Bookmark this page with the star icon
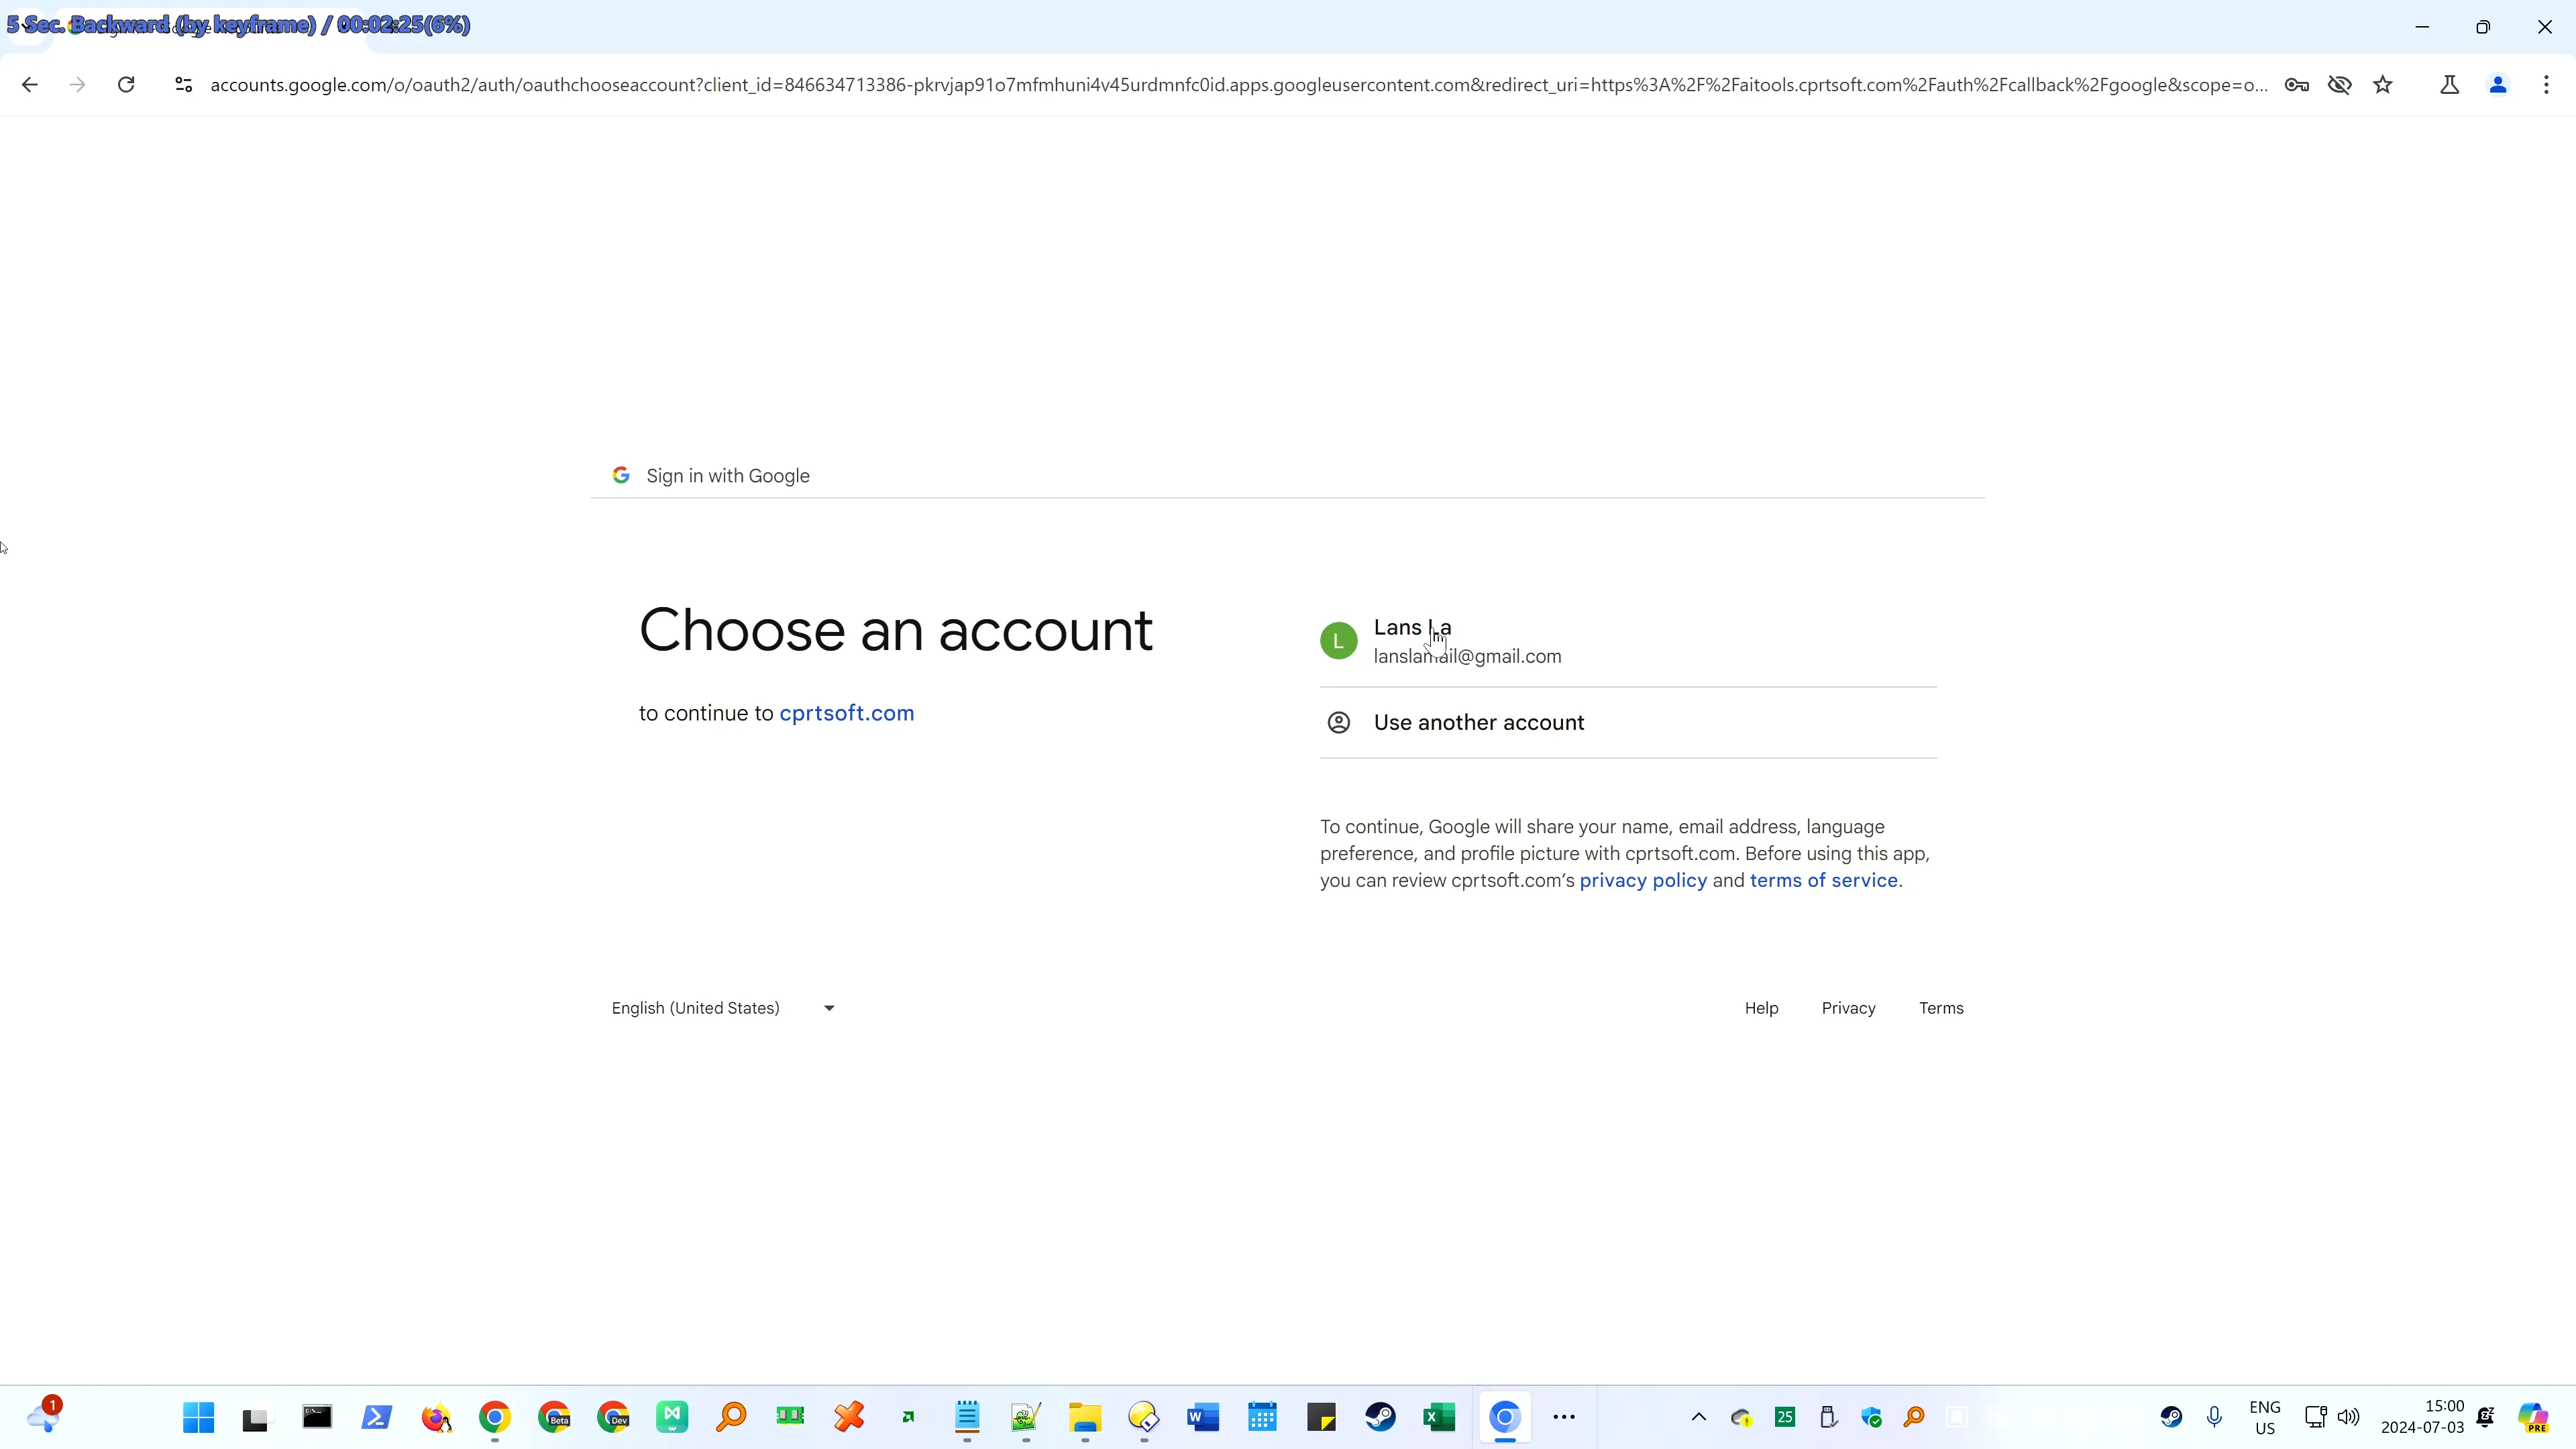Image resolution: width=2576 pixels, height=1449 pixels. click(2383, 85)
